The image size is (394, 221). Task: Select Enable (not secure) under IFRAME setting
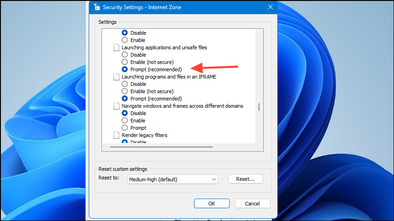pyautogui.click(x=124, y=91)
